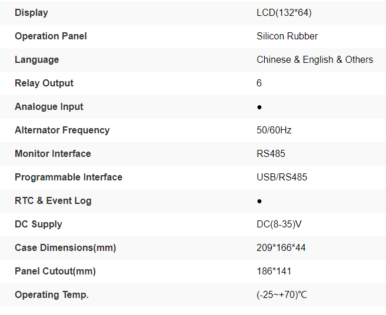The image size is (386, 315).
Task: Click the Display row label
Action: pos(31,12)
